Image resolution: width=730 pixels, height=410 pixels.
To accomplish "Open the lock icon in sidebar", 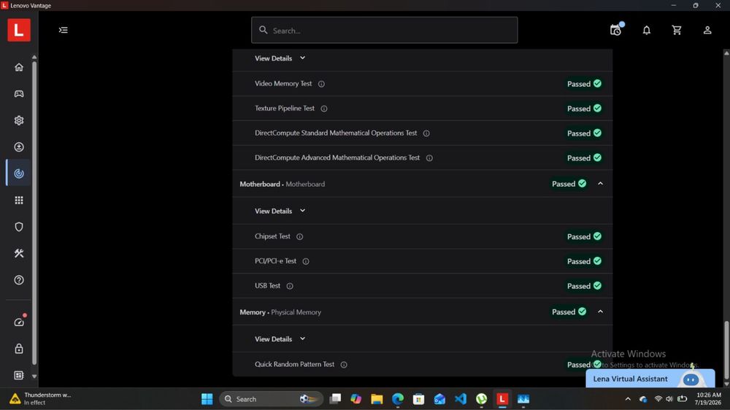I will [x=19, y=349].
